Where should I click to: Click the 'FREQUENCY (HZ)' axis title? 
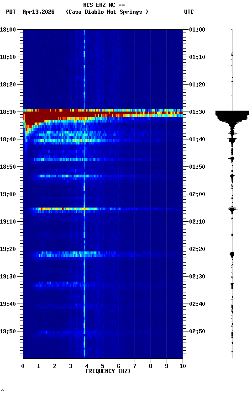point(108,371)
